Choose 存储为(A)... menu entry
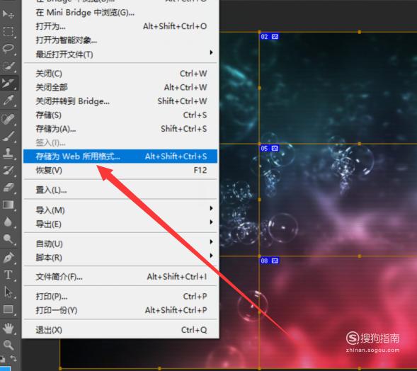The width and height of the screenshot is (417, 371). pyautogui.click(x=120, y=129)
